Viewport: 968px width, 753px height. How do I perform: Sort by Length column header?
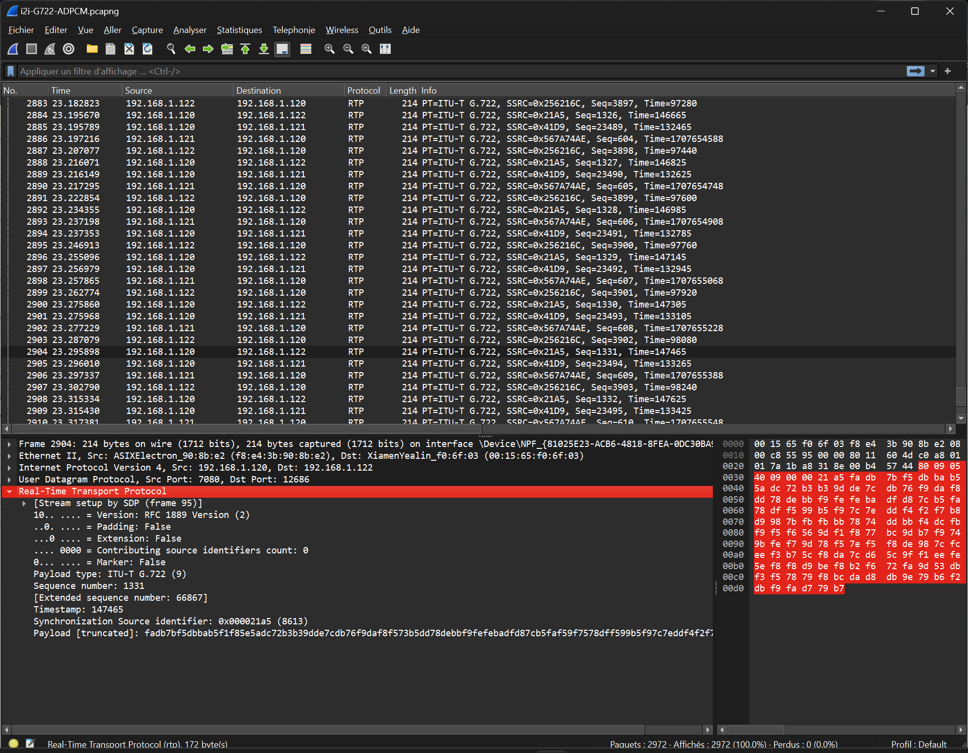[x=403, y=90]
